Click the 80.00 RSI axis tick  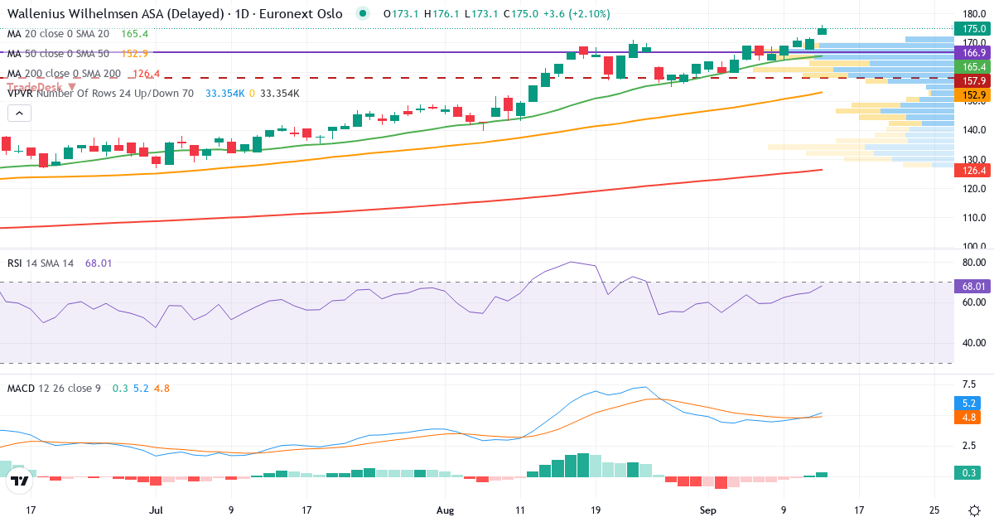[x=974, y=262]
